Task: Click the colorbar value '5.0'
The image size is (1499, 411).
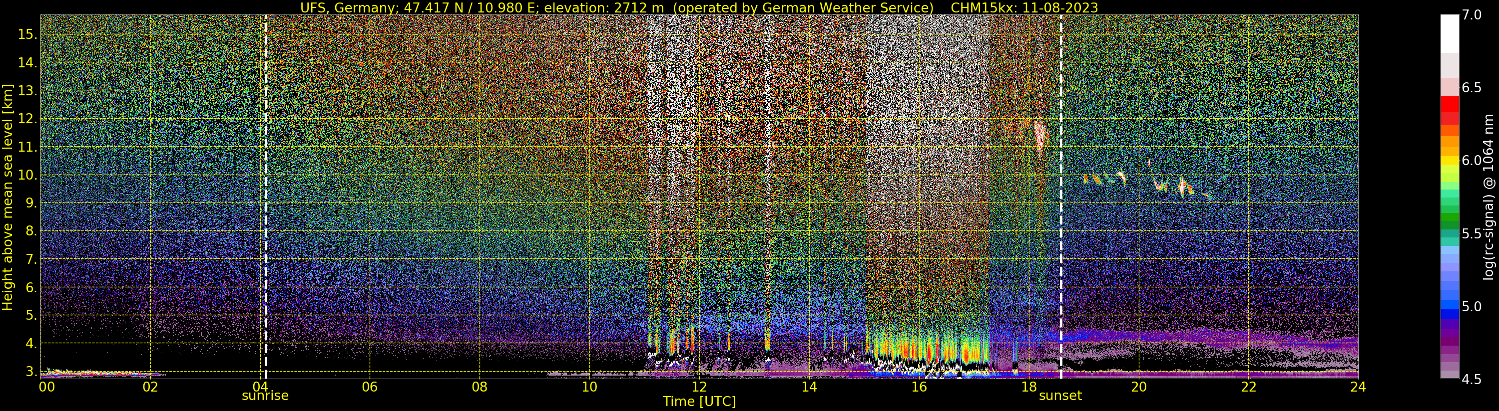Action: pos(1471,306)
